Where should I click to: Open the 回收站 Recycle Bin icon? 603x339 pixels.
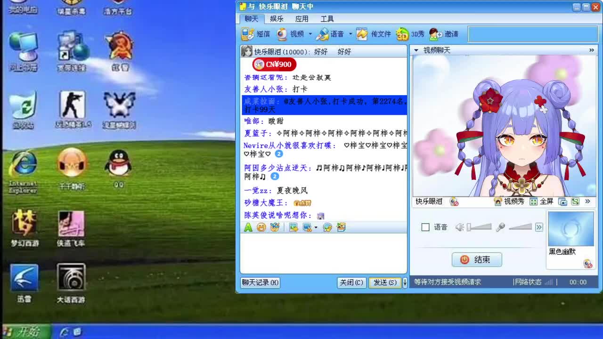(x=23, y=111)
